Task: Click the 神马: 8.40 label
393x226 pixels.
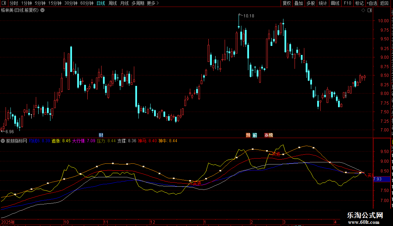Action: [x=147, y=141]
